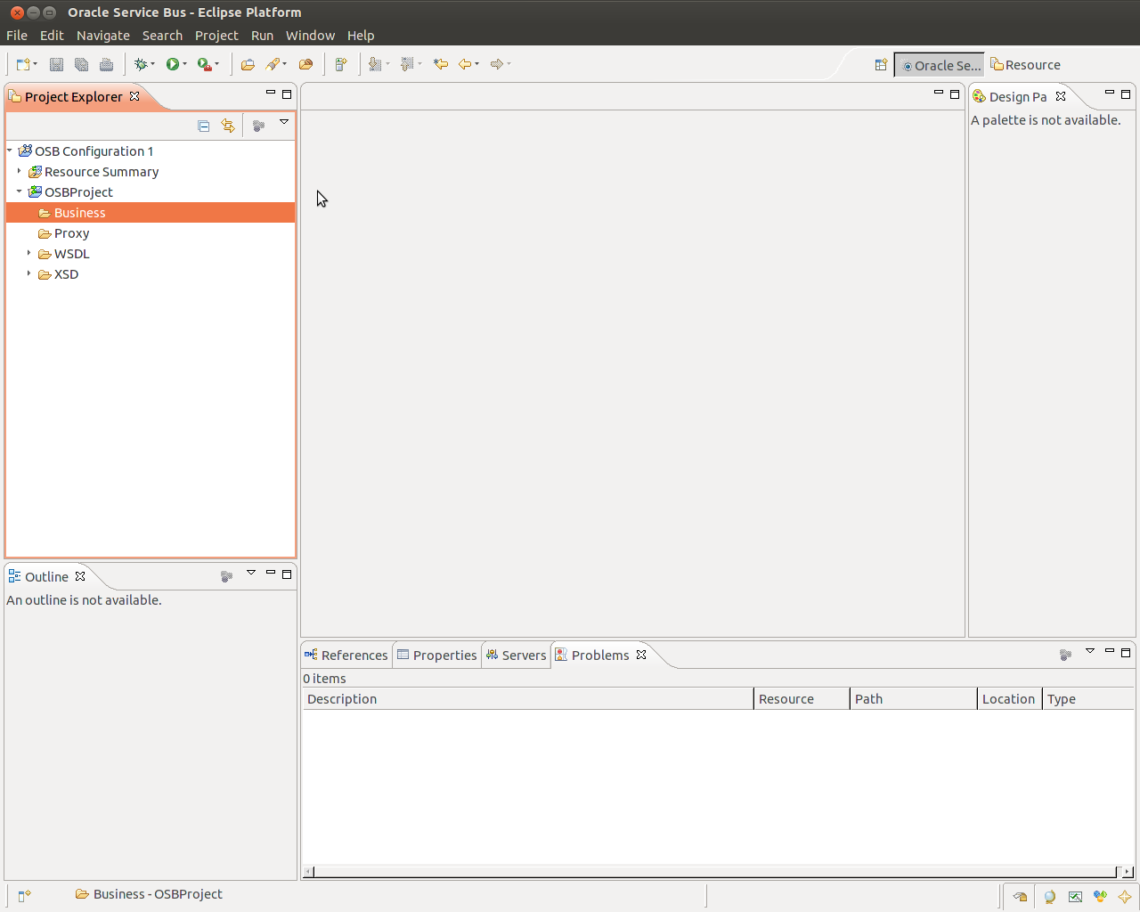This screenshot has width=1140, height=912.
Task: Switch to the Servers tab
Action: pyautogui.click(x=517, y=655)
